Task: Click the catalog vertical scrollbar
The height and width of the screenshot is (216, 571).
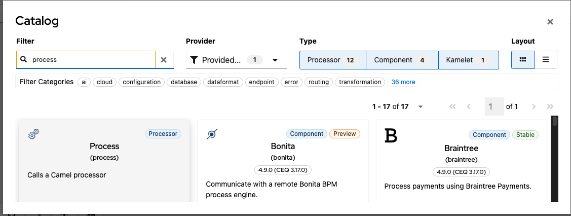Action: click(555, 157)
